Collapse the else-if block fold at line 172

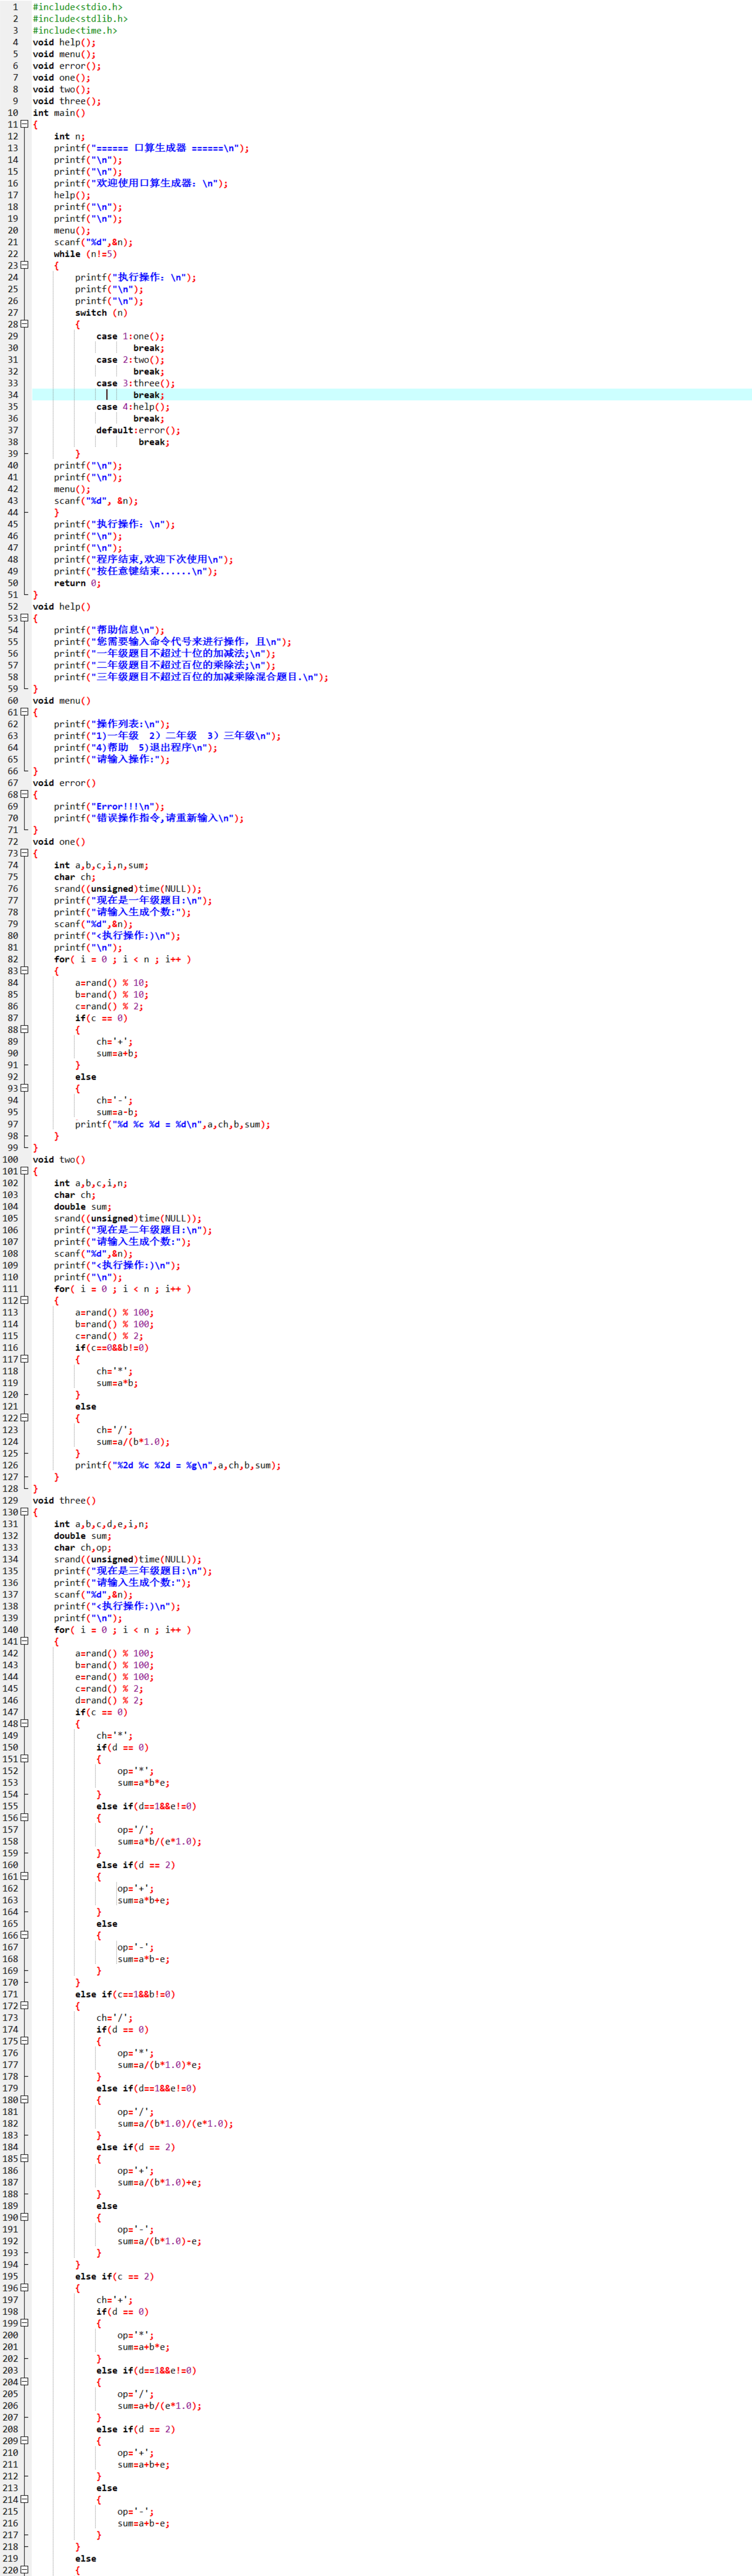(x=24, y=2006)
